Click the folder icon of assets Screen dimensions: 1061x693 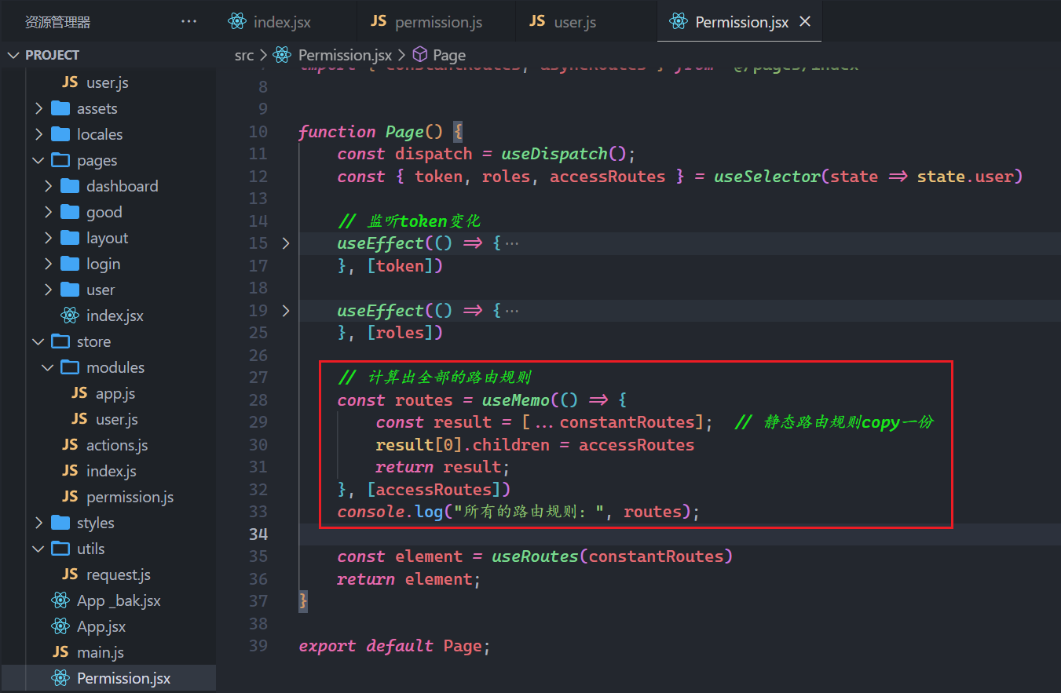pos(60,108)
